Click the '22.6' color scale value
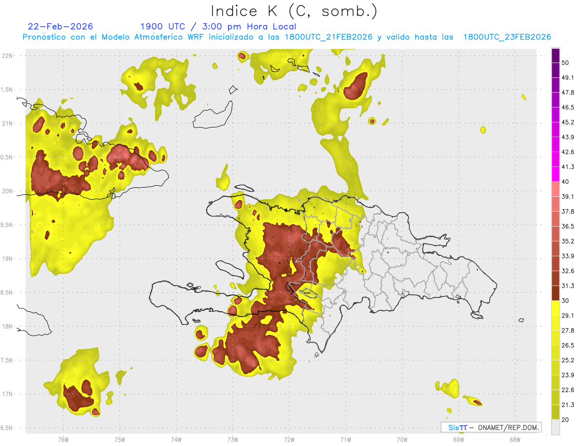Viewport: 578px width, 446px height. click(x=568, y=390)
